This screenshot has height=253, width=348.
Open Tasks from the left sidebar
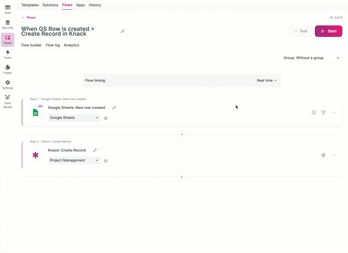coord(7,55)
